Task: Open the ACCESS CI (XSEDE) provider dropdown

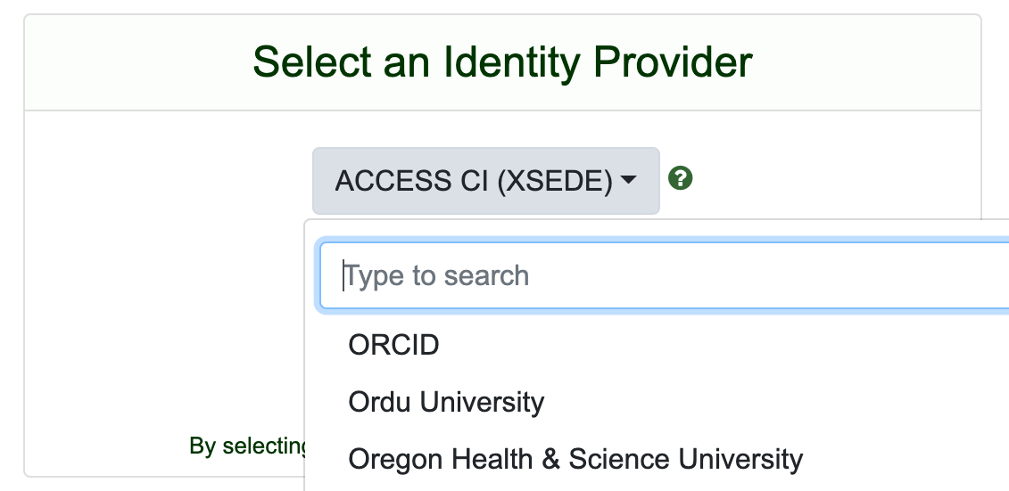Action: [x=485, y=181]
